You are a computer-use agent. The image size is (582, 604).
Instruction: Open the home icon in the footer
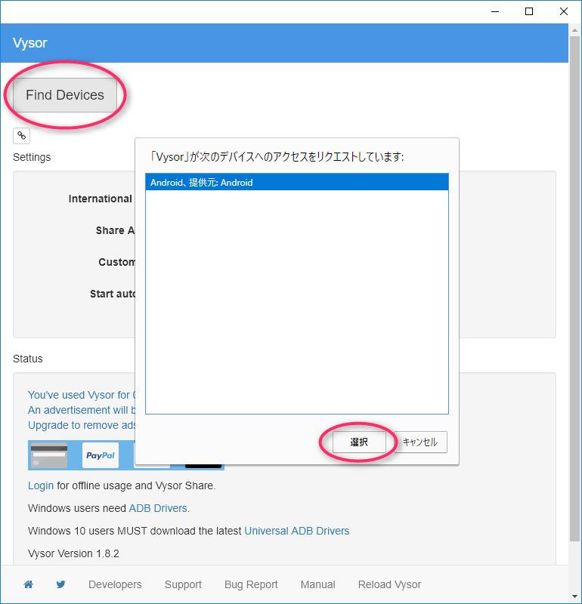(x=28, y=584)
